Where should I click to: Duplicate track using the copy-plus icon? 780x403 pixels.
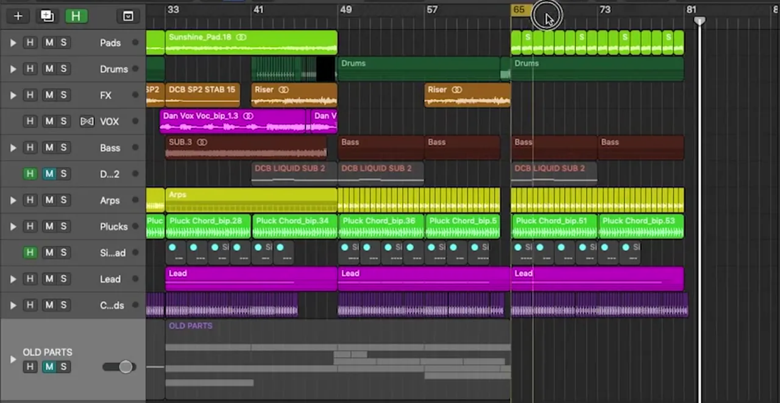(47, 16)
